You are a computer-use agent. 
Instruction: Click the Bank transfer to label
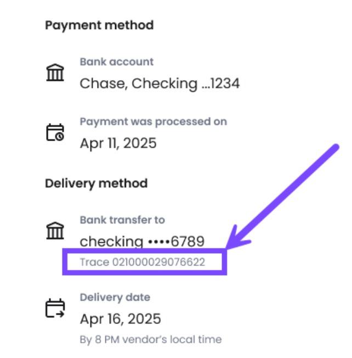click(122, 220)
